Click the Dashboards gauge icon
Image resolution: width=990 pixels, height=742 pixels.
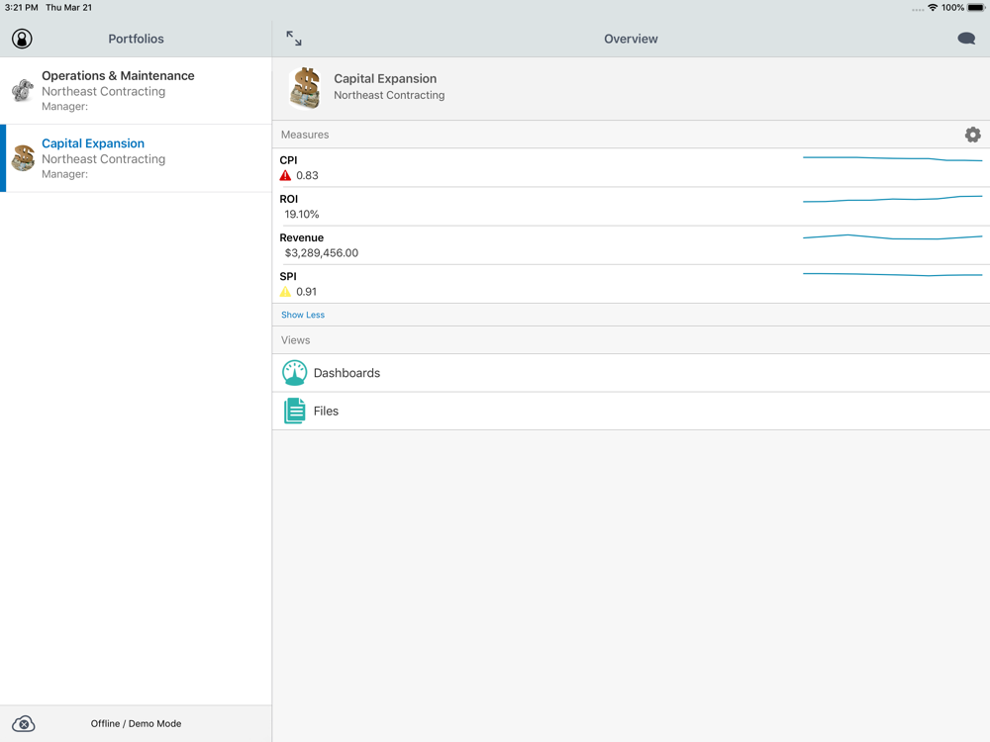click(x=294, y=373)
